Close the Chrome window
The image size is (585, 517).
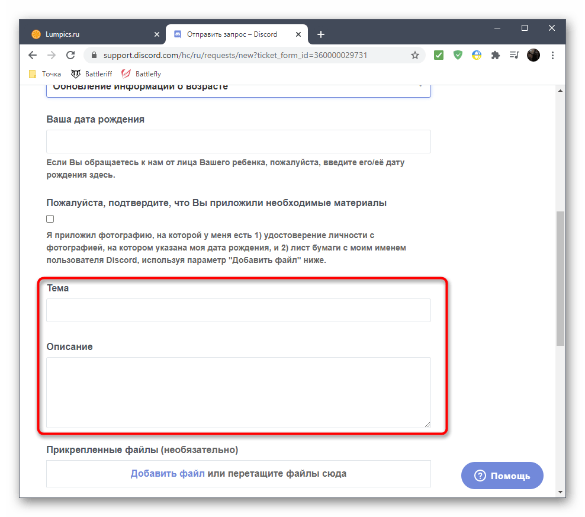pos(552,28)
